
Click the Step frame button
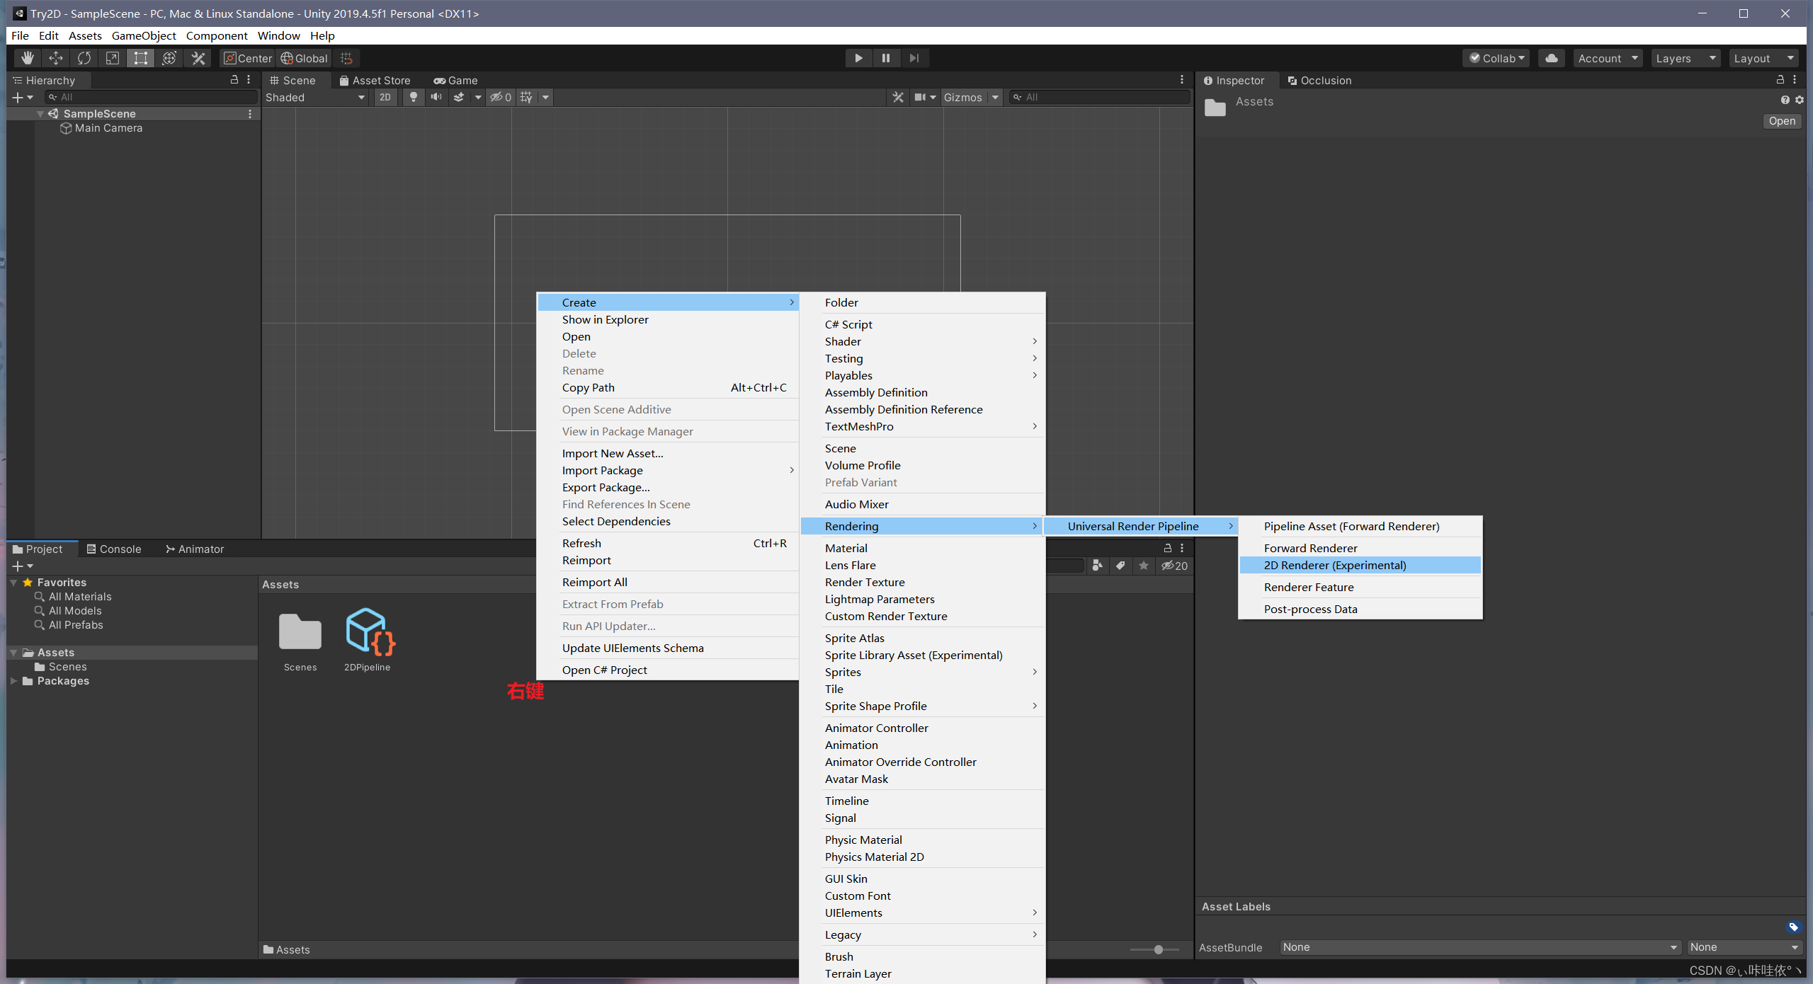(914, 58)
